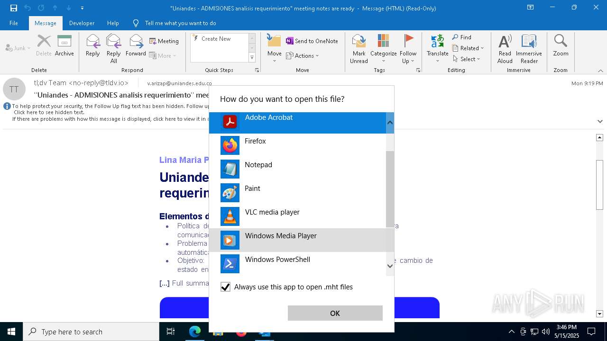The height and width of the screenshot is (341, 607).
Task: Select Windows PowerShell in the list
Action: point(297,264)
